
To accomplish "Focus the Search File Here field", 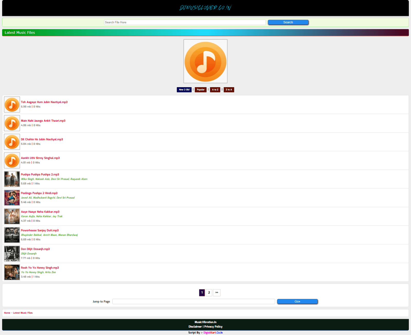I will click(x=185, y=22).
